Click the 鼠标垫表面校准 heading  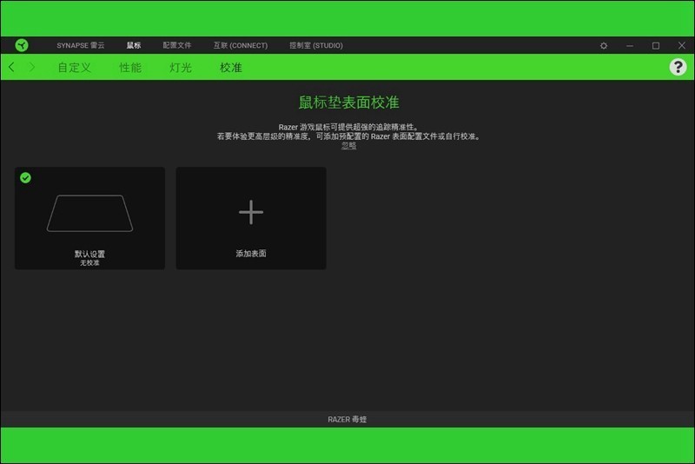pyautogui.click(x=348, y=103)
